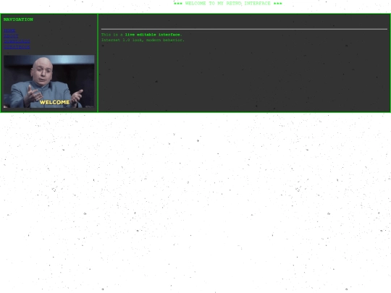The height and width of the screenshot is (293, 391).
Task: Click the 'live editable interface' text
Action: (x=152, y=35)
